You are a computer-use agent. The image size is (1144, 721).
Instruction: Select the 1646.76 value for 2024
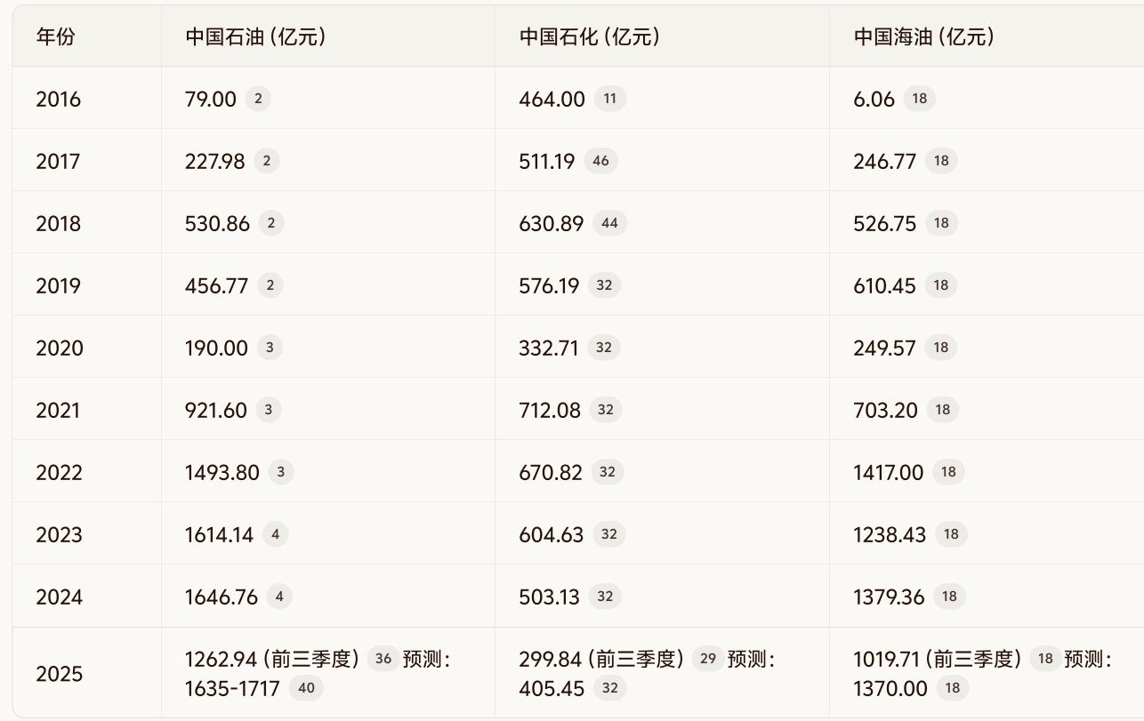(x=222, y=597)
